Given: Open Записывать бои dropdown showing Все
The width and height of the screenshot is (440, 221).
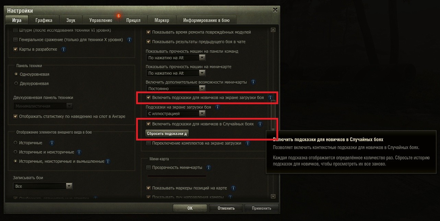Looking at the screenshot, I should pyautogui.click(x=43, y=186).
